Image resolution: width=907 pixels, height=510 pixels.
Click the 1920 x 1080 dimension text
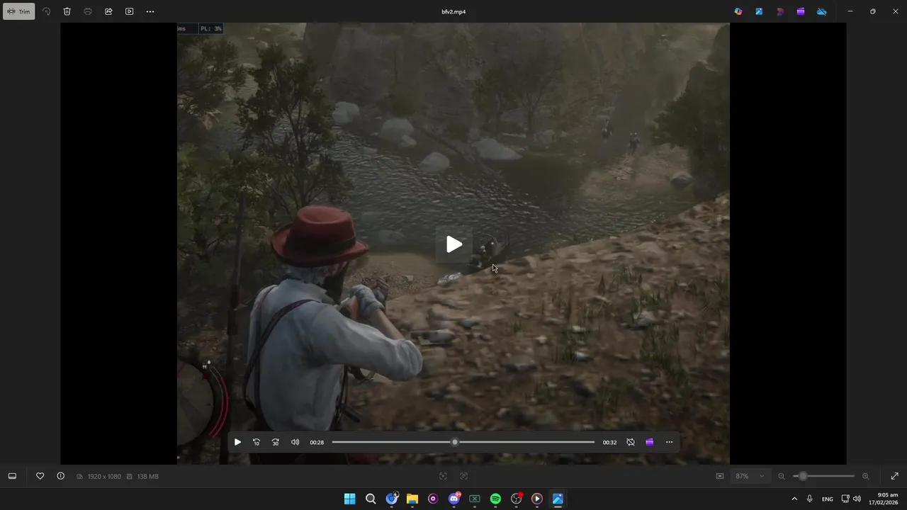(104, 477)
